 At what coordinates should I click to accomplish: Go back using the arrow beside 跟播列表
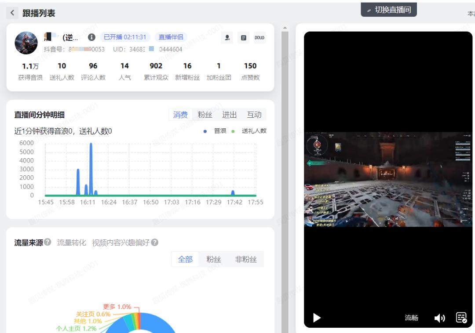pos(12,13)
